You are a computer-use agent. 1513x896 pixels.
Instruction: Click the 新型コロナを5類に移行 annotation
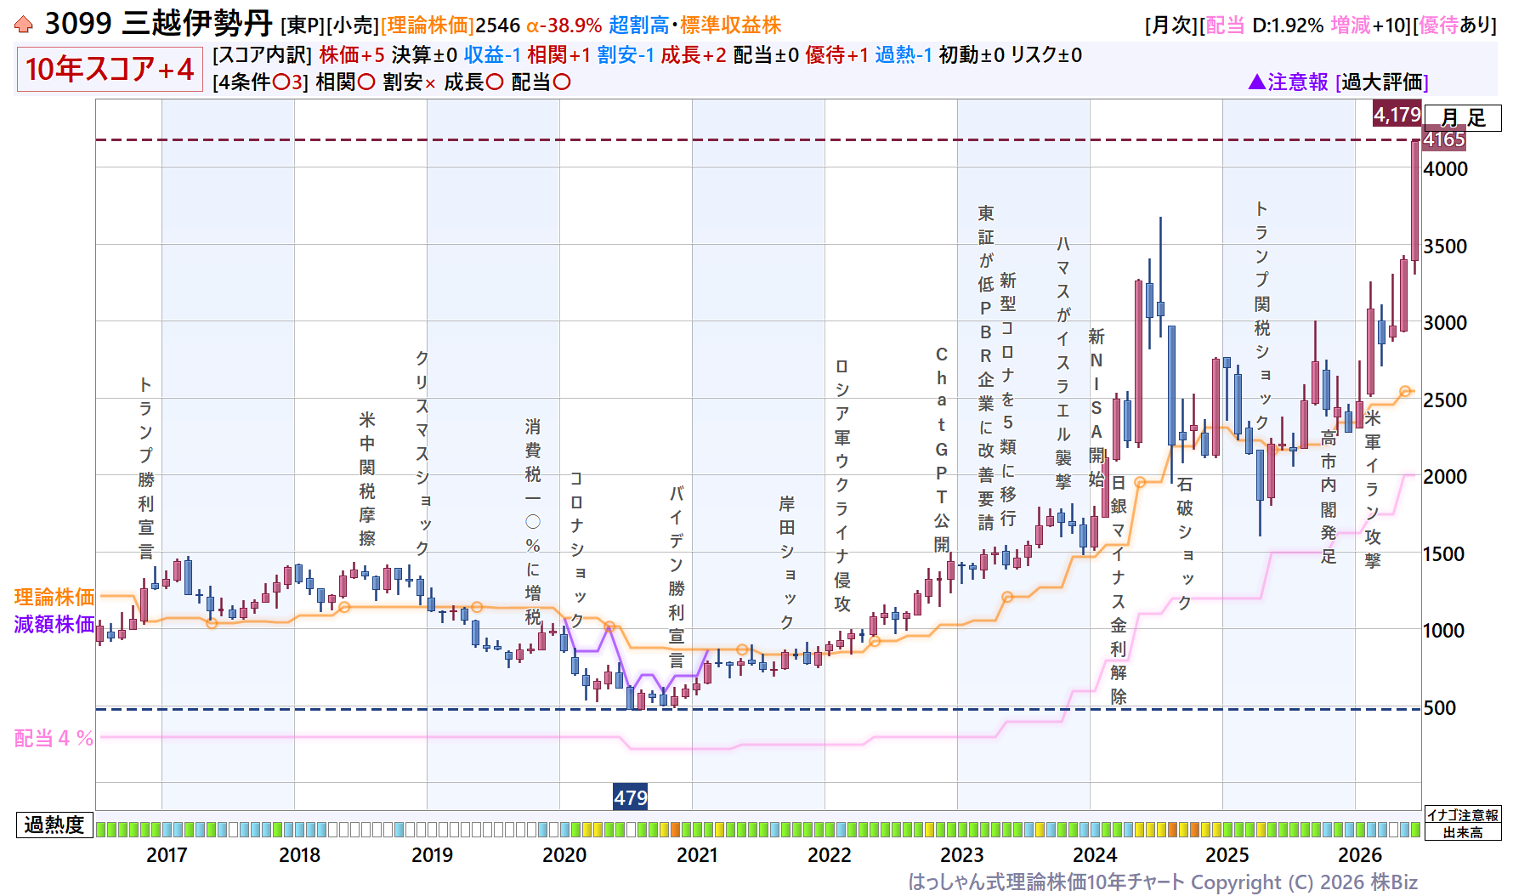pyautogui.click(x=1008, y=399)
